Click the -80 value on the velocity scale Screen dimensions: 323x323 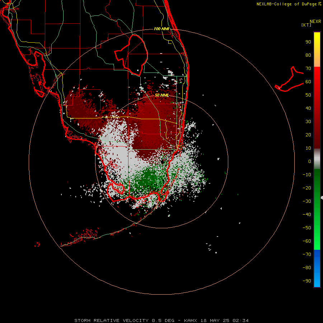point(307,268)
